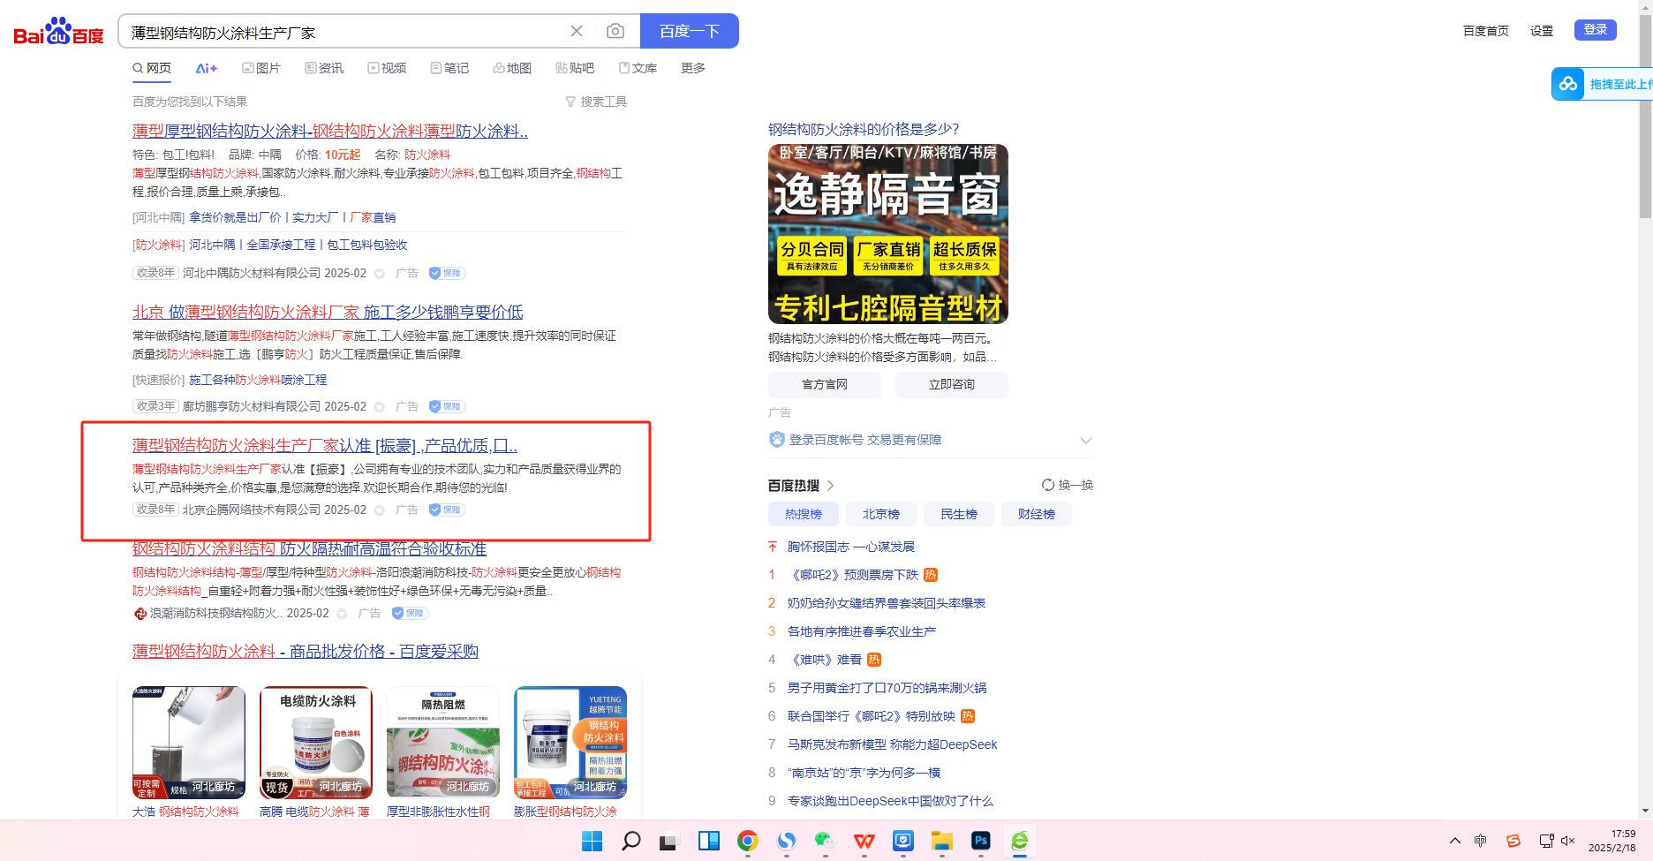Click the Google Chrome taskbar icon
Viewport: 1653px width, 861px height.
click(x=747, y=841)
